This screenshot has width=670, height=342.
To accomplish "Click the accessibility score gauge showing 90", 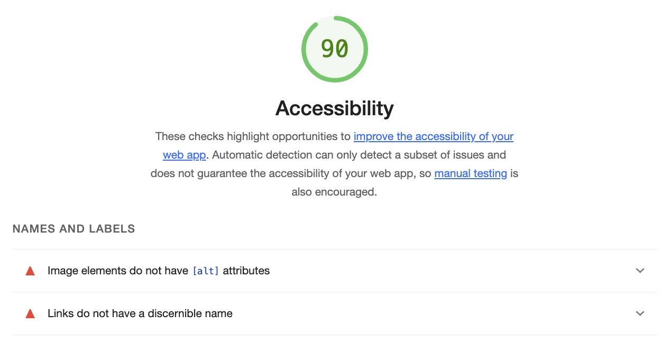I will pos(334,49).
